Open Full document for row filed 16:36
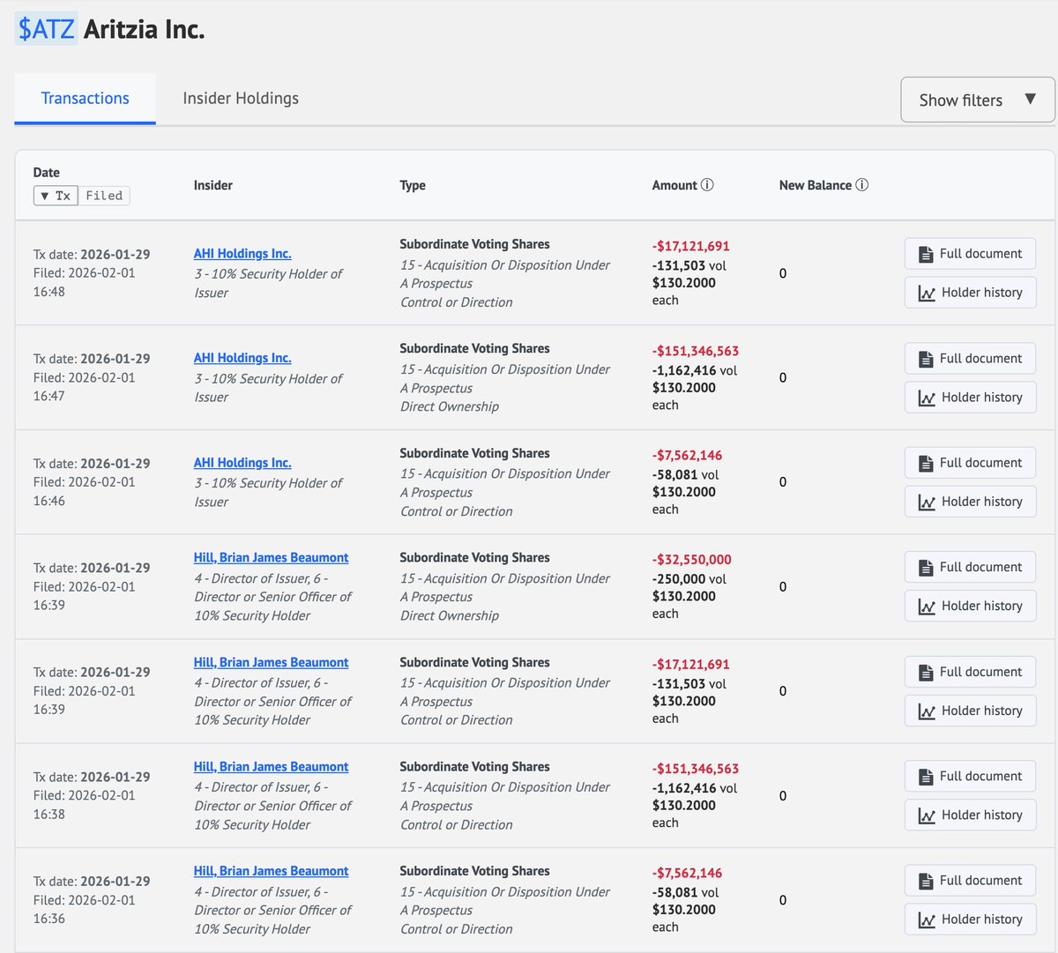 point(970,881)
